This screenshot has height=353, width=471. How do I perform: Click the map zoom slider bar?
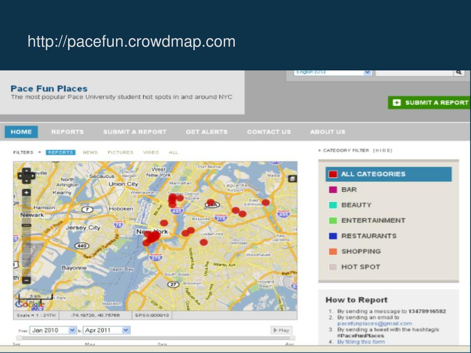tap(26, 236)
